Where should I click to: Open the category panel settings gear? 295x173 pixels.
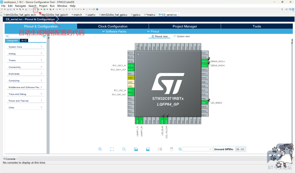pyautogui.click(x=44, y=36)
